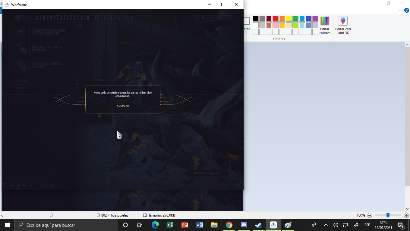Pick the gold color swatch
Image resolution: width=410 pixels, height=231 pixels.
pos(282,25)
